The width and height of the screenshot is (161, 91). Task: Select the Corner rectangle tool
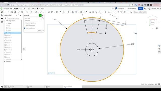[x=22, y=12]
